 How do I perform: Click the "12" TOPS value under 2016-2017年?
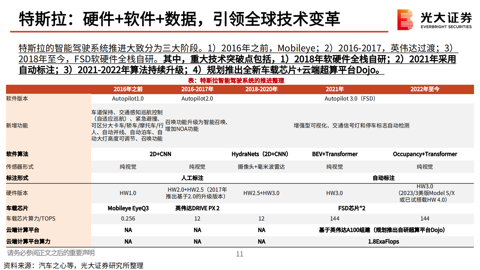(197, 219)
